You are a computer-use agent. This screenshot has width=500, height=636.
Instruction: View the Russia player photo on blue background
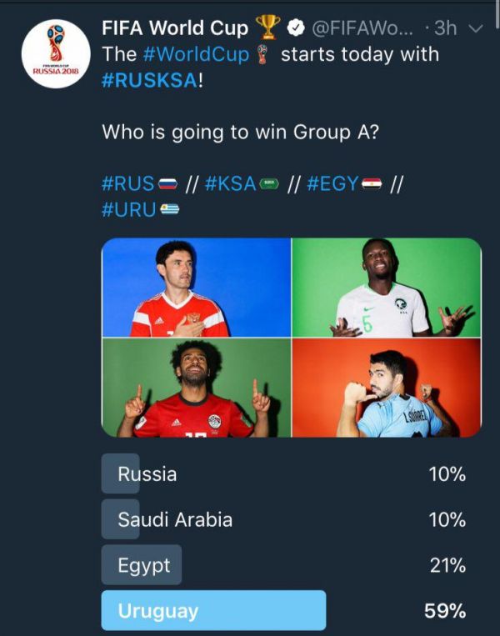[x=196, y=288]
